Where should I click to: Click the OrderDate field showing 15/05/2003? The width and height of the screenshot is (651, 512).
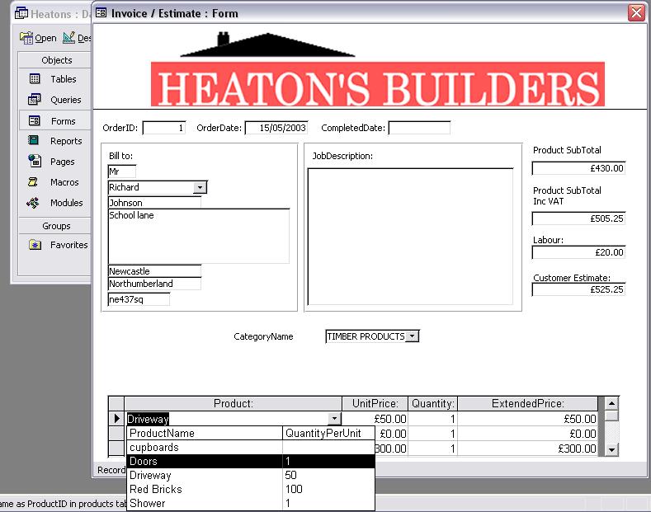[x=276, y=128]
